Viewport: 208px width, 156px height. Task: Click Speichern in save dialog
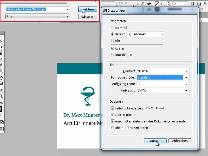[x=88, y=9]
